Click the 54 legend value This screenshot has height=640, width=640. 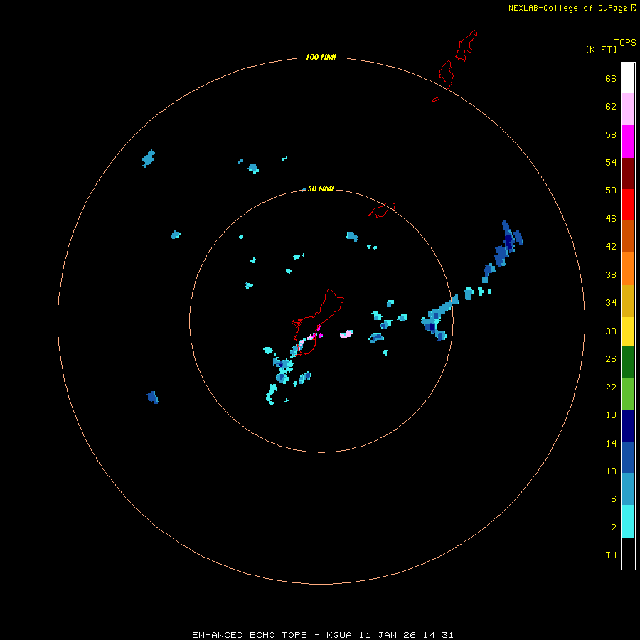click(x=611, y=162)
